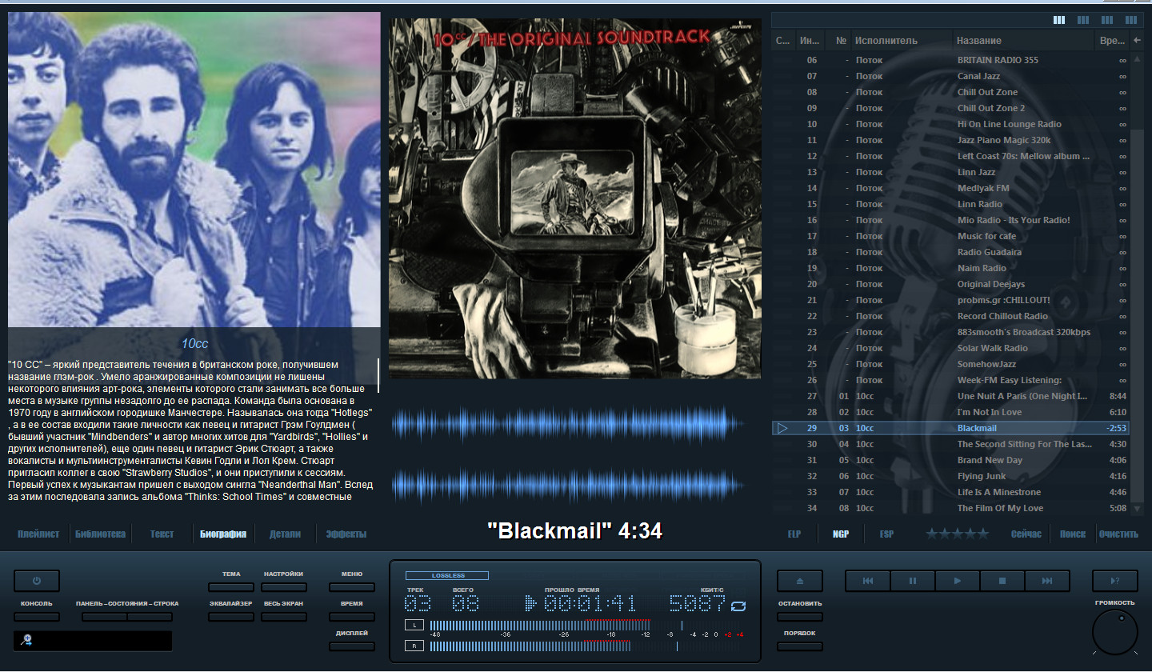Skip to the previous track

868,581
